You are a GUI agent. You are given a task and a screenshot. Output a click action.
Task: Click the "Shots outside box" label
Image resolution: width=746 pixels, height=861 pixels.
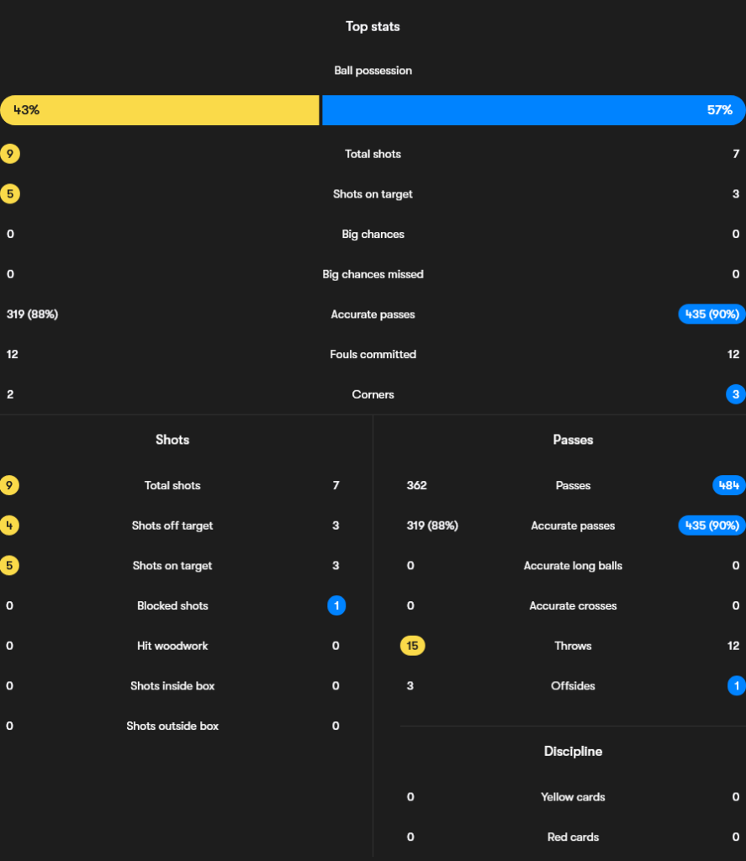click(172, 726)
